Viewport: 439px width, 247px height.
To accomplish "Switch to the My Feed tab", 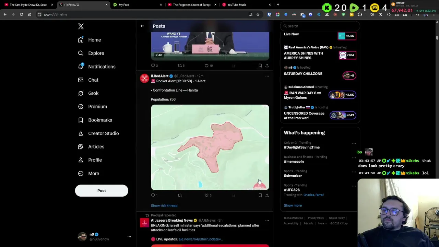I will (x=137, y=5).
